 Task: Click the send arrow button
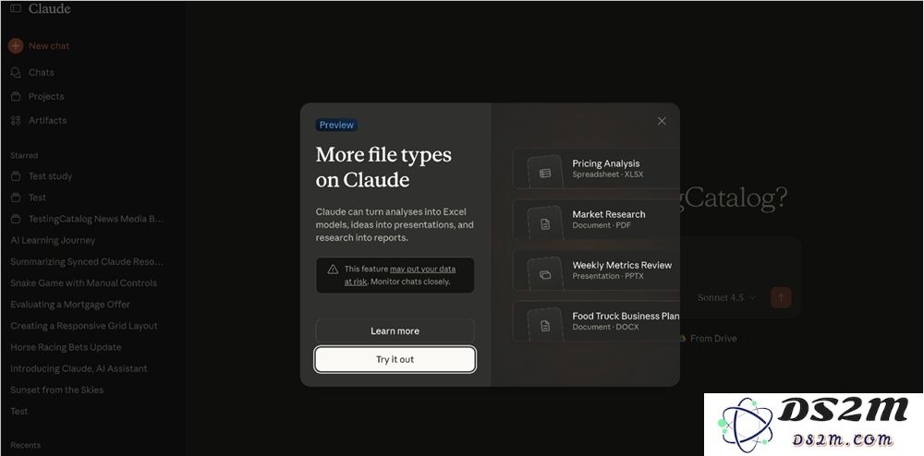pos(782,297)
